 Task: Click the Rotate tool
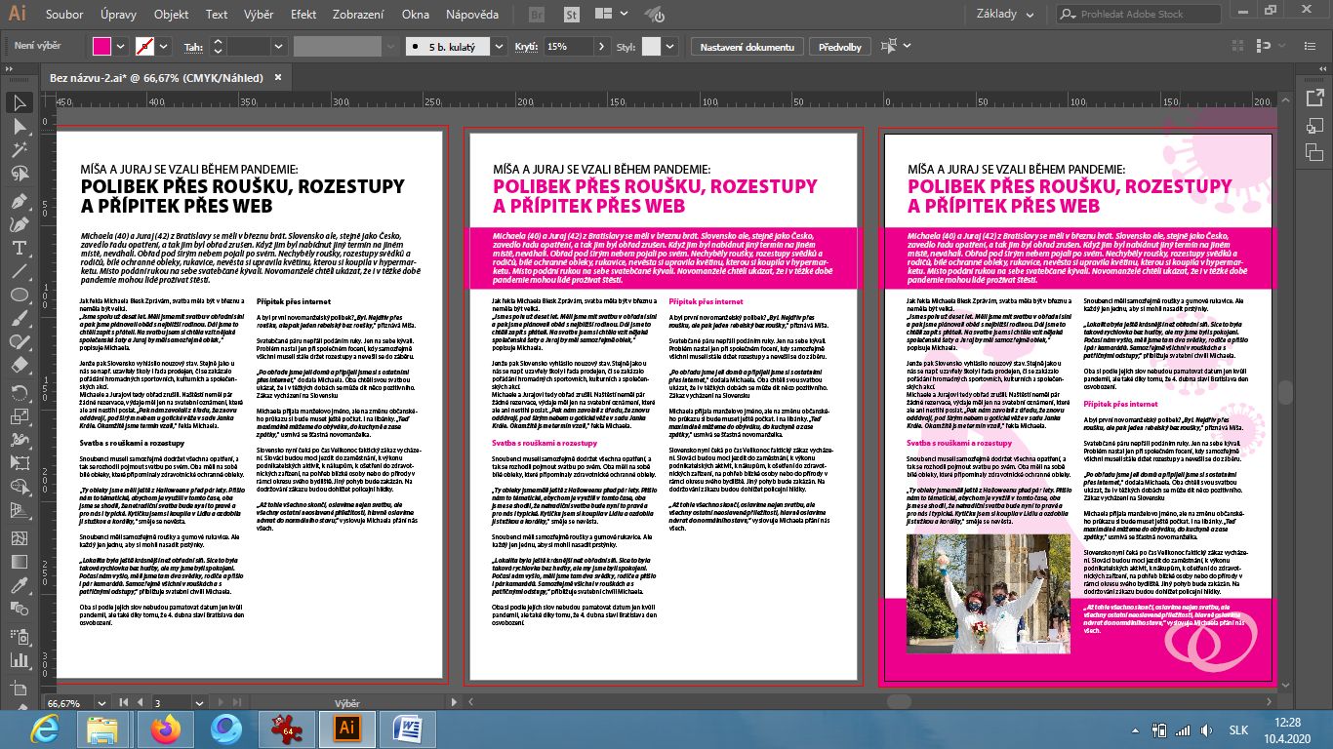(19, 391)
